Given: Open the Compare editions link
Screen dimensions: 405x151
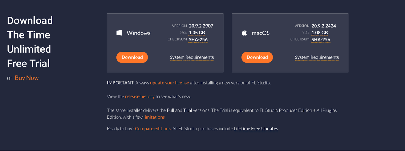Looking at the screenshot, I should point(153,129).
